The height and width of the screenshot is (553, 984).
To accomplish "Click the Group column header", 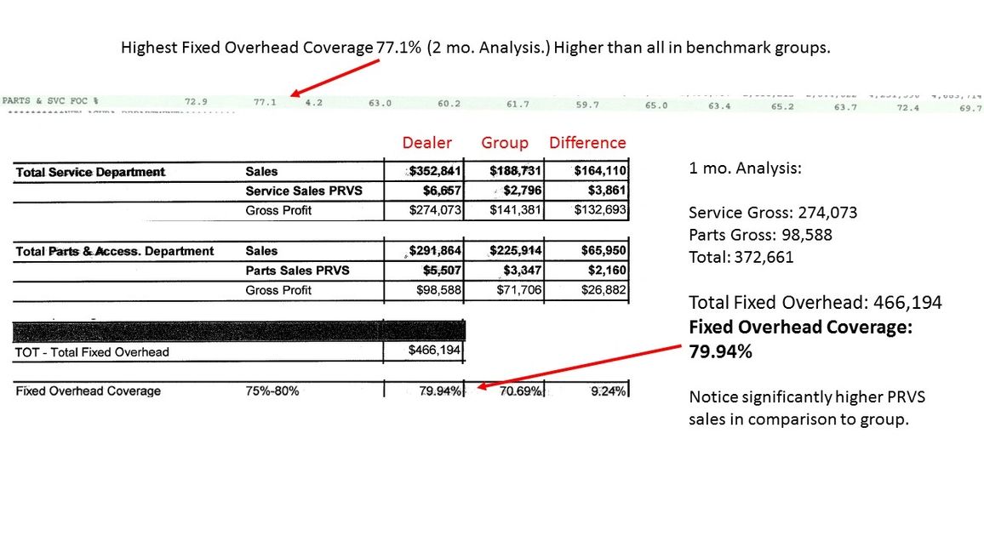I will point(504,143).
